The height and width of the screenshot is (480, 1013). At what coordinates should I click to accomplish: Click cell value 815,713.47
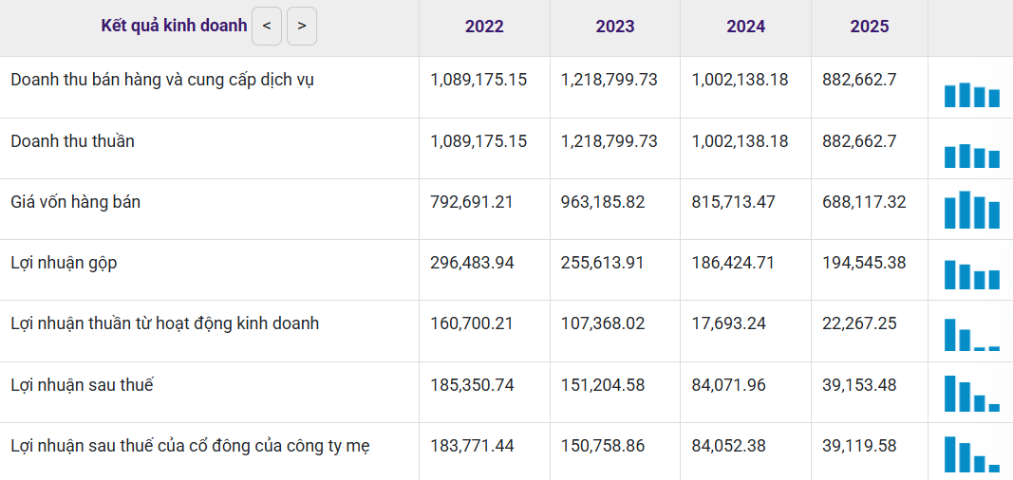coord(733,202)
